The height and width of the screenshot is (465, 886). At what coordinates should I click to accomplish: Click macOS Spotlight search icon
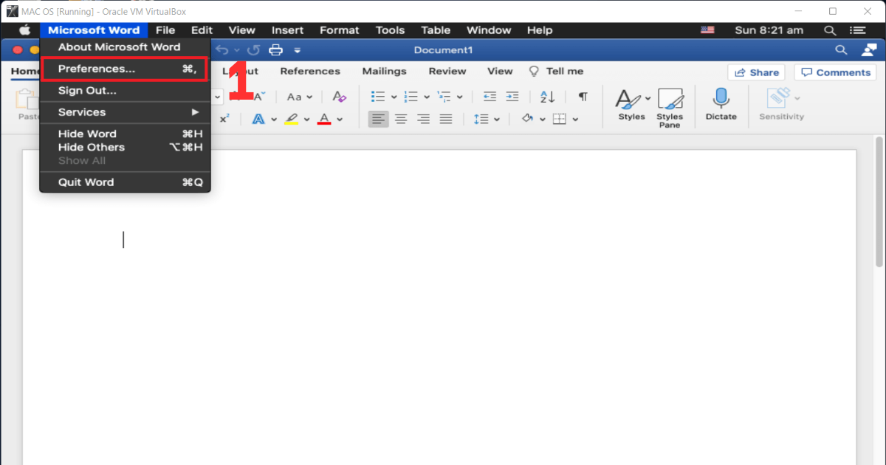[830, 30]
